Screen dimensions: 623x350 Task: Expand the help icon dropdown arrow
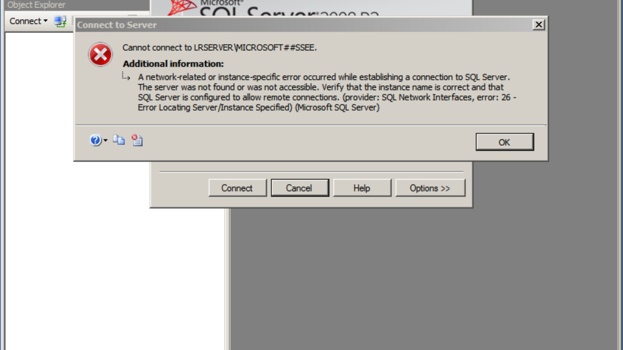pos(105,141)
